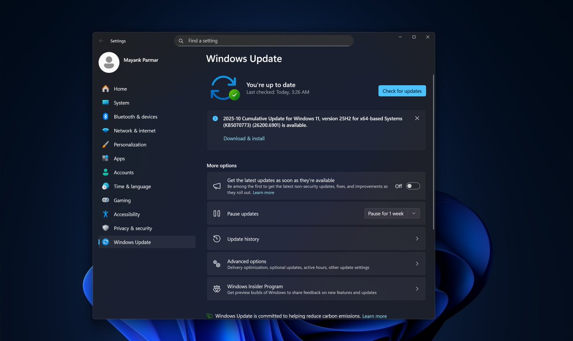
Task: Select Personalization in sidebar
Action: click(x=147, y=144)
